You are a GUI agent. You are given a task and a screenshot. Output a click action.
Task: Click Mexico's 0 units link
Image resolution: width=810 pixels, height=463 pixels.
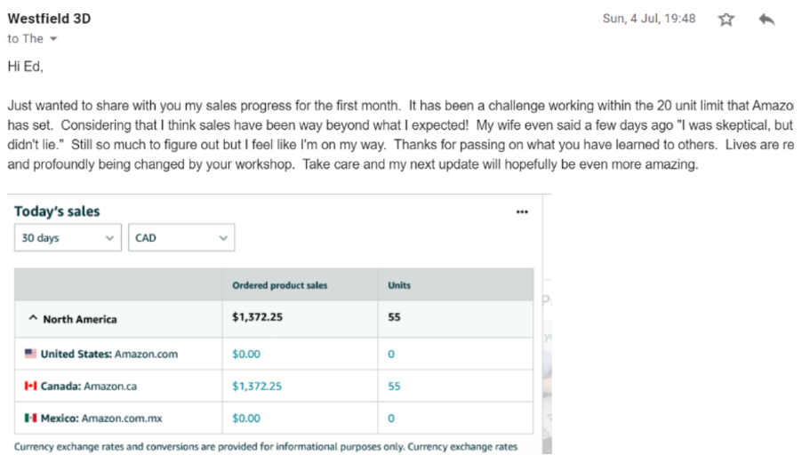(391, 418)
